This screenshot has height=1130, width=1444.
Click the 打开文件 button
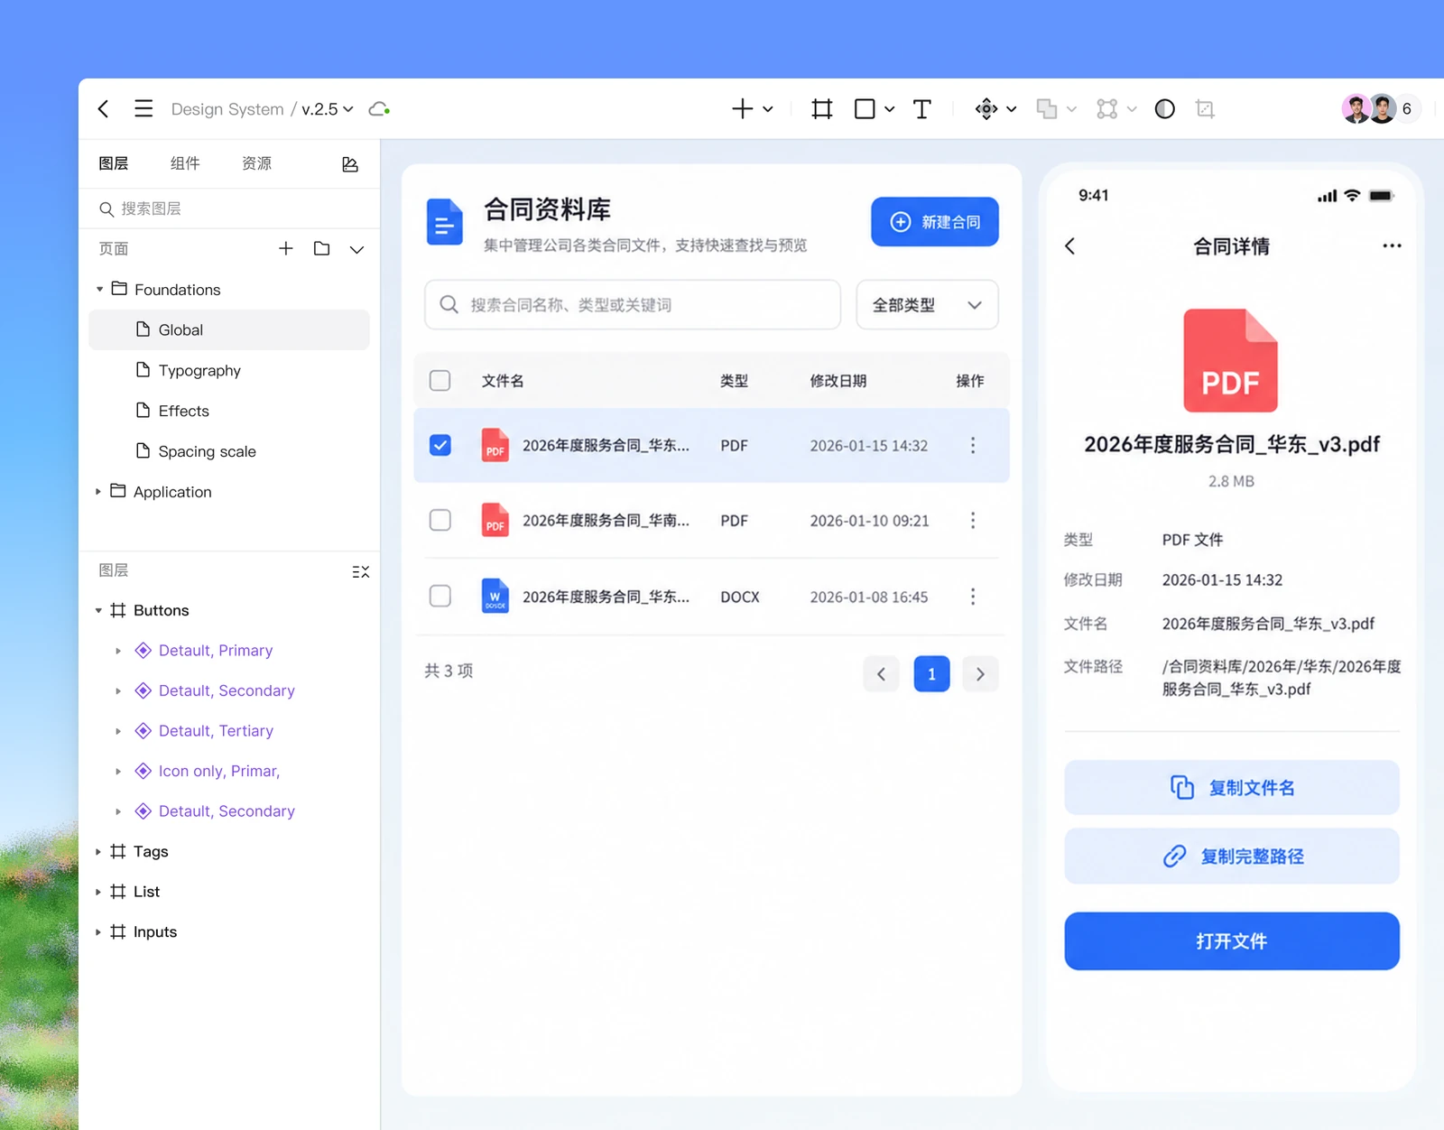(x=1232, y=941)
